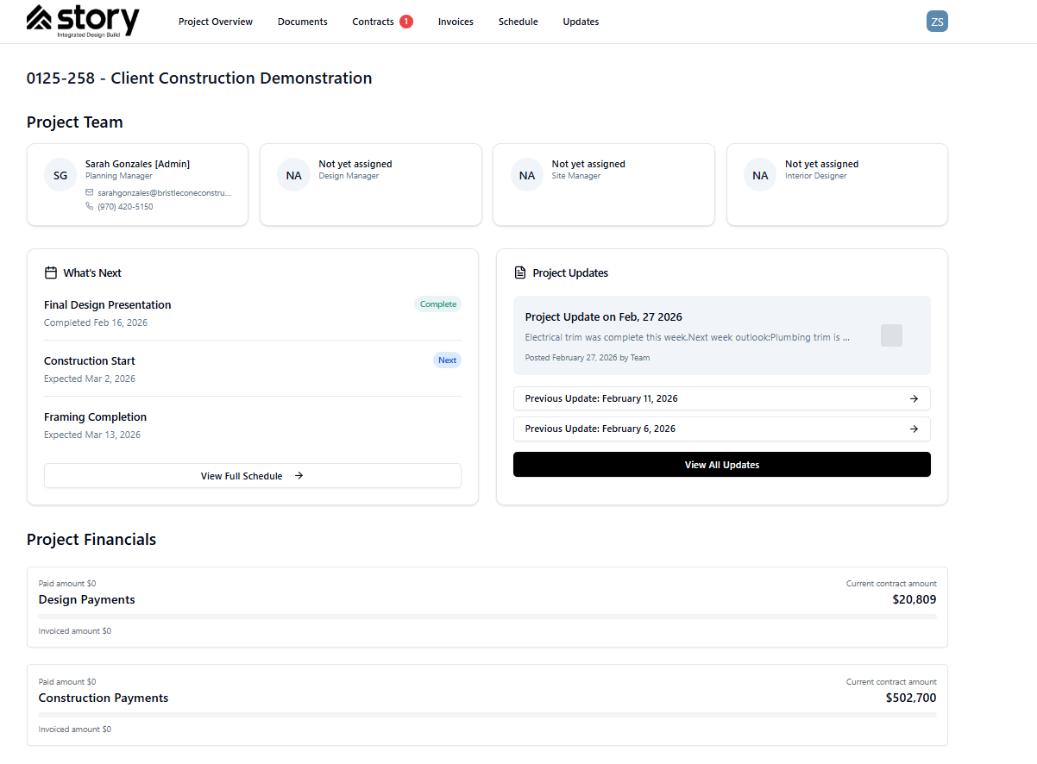
Task: Click 'Expected Mar 2, 2026' date text
Action: click(90, 379)
